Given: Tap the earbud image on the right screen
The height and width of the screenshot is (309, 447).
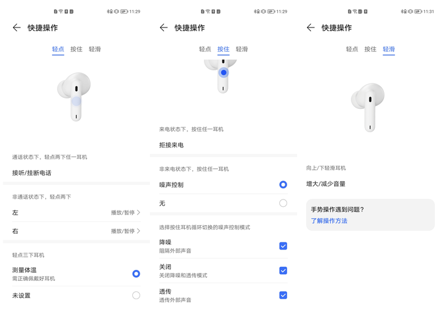Looking at the screenshot, I should click(369, 106).
